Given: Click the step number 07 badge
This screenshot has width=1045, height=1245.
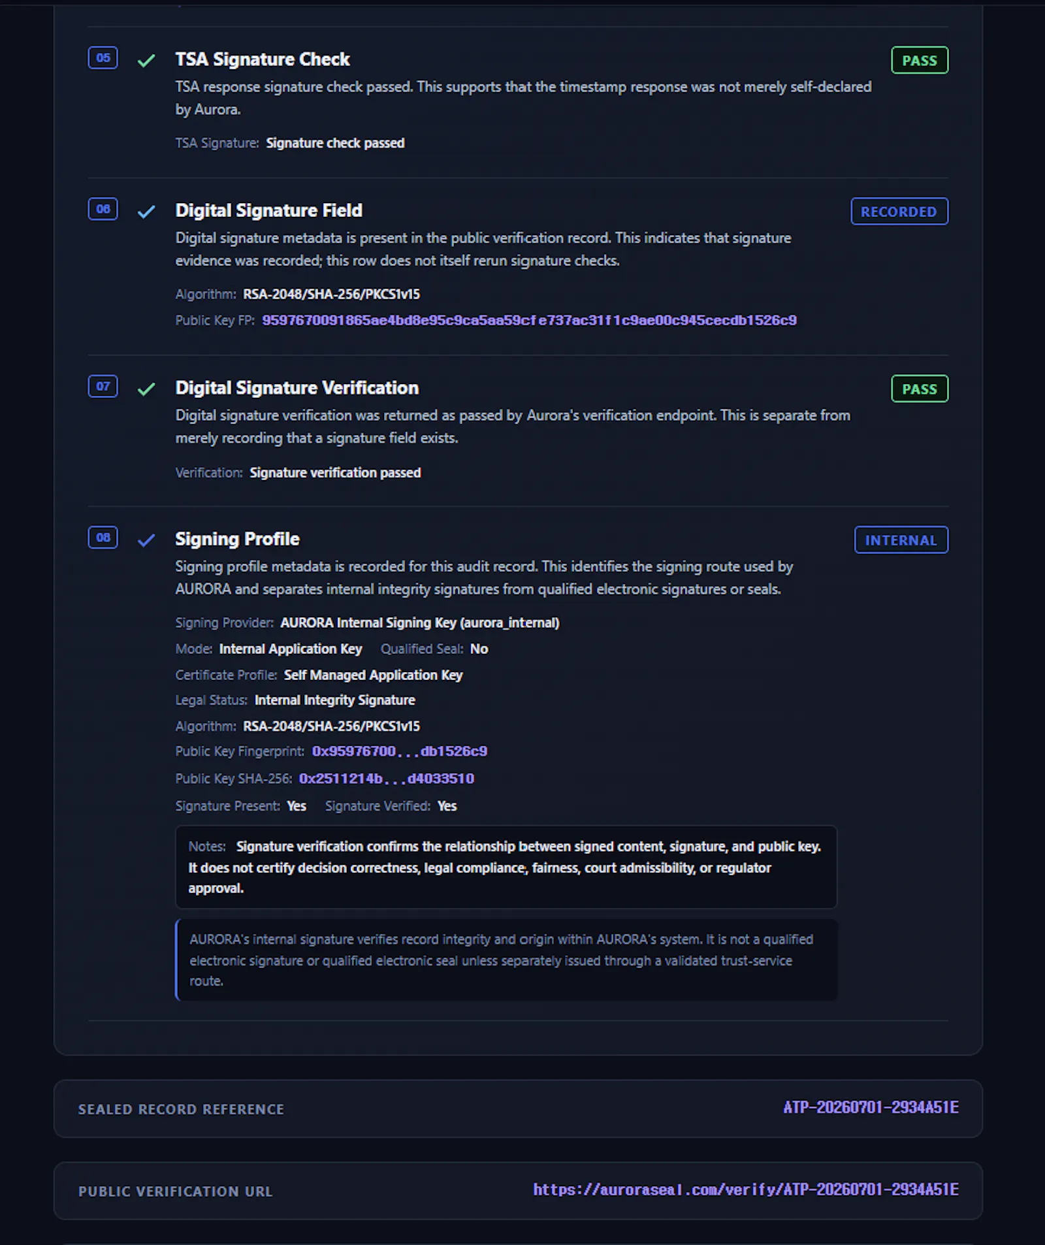Looking at the screenshot, I should [x=103, y=387].
